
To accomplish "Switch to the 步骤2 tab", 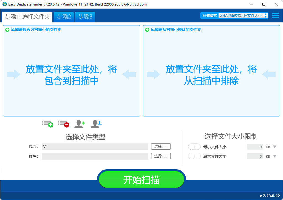I will pyautogui.click(x=64, y=17).
